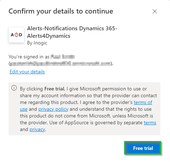Click bold 'Free trial' text in notice

tap(54, 89)
